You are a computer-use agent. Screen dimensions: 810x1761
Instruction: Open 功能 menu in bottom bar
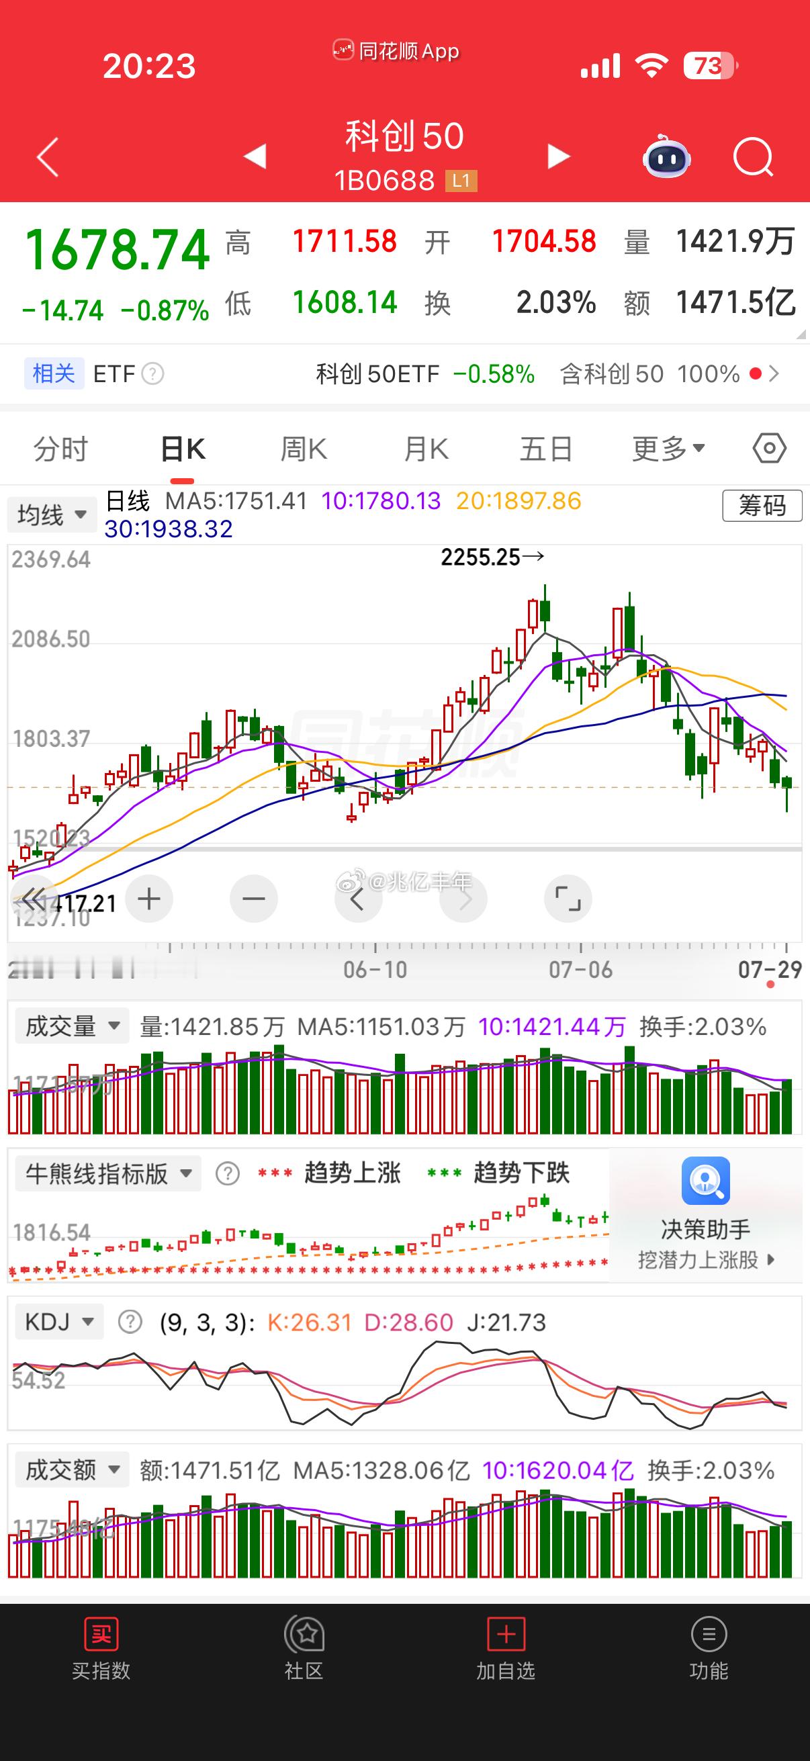tap(709, 1648)
